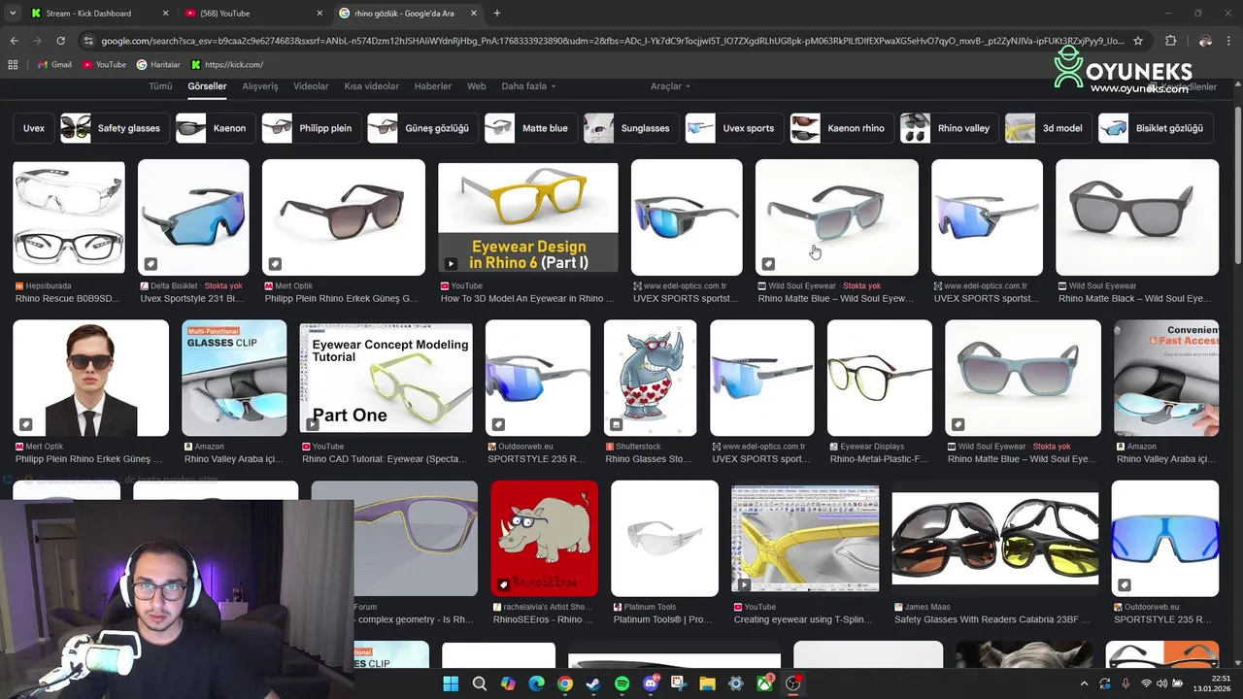Open the RhinoSEEros red rhino image
The height and width of the screenshot is (699, 1243).
(545, 538)
